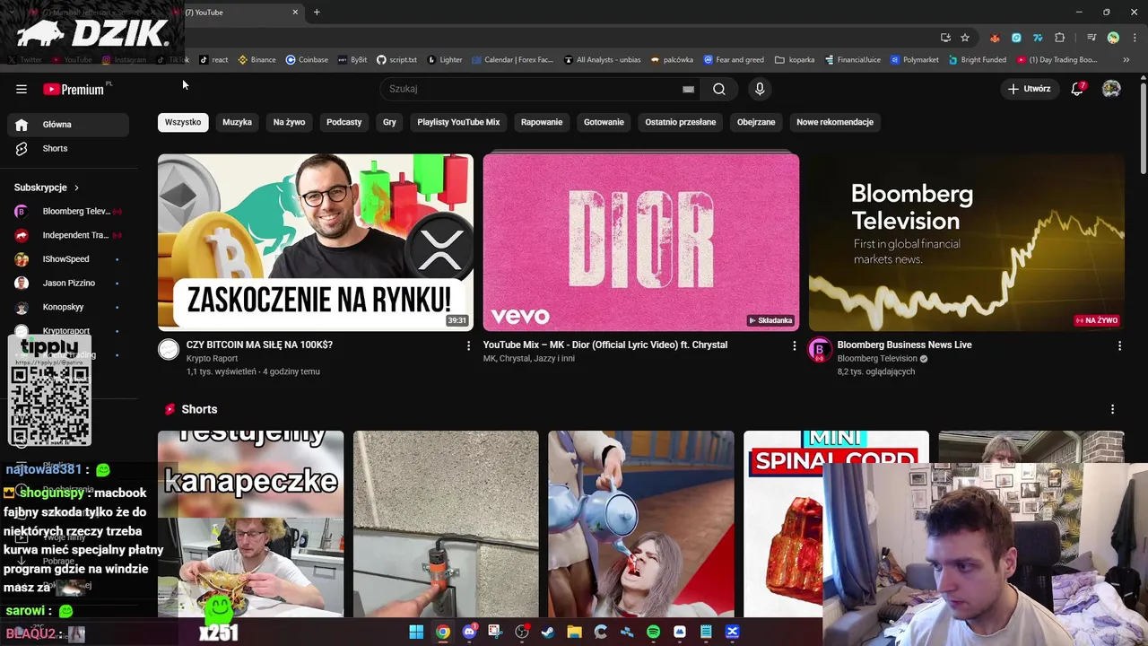
Task: Open Shorts shelf three-dot menu
Action: coord(1112,409)
